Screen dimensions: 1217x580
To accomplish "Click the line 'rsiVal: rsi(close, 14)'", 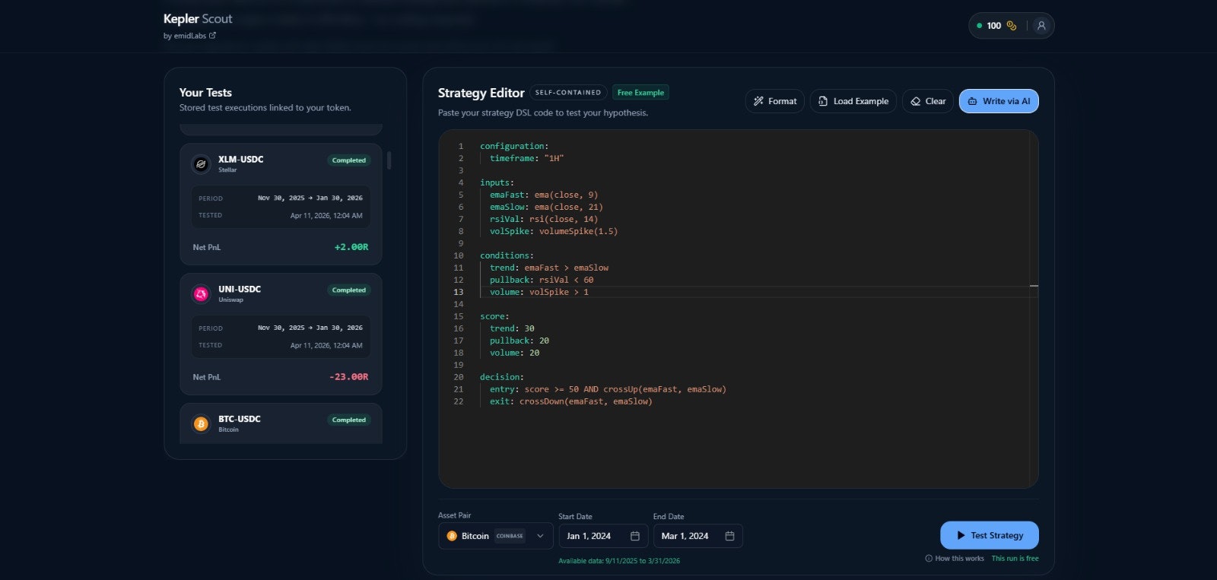I will (x=544, y=219).
